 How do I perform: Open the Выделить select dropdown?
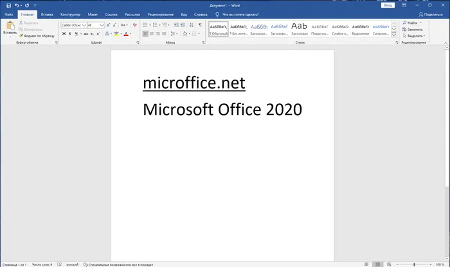[414, 36]
